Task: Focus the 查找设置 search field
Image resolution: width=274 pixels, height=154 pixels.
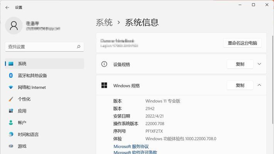Action: (44, 47)
